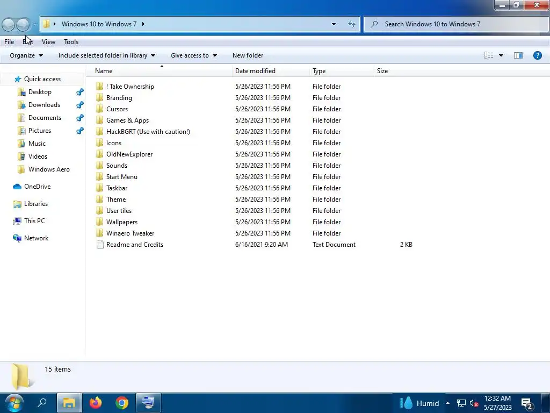Click the Videos folder icon in sidebar

pyautogui.click(x=21, y=156)
